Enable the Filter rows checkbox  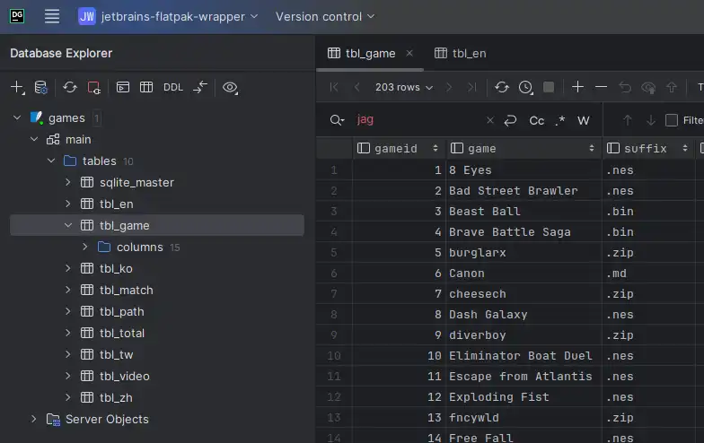(672, 120)
